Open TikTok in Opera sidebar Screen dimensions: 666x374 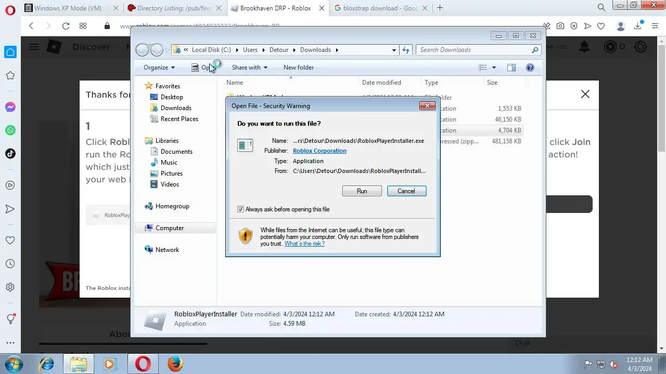pos(10,153)
